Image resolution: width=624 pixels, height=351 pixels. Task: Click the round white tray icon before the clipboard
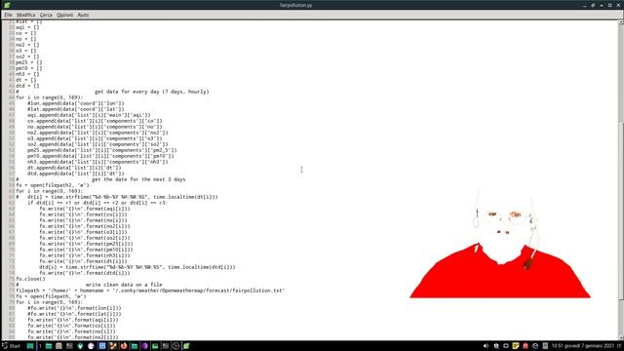point(535,346)
